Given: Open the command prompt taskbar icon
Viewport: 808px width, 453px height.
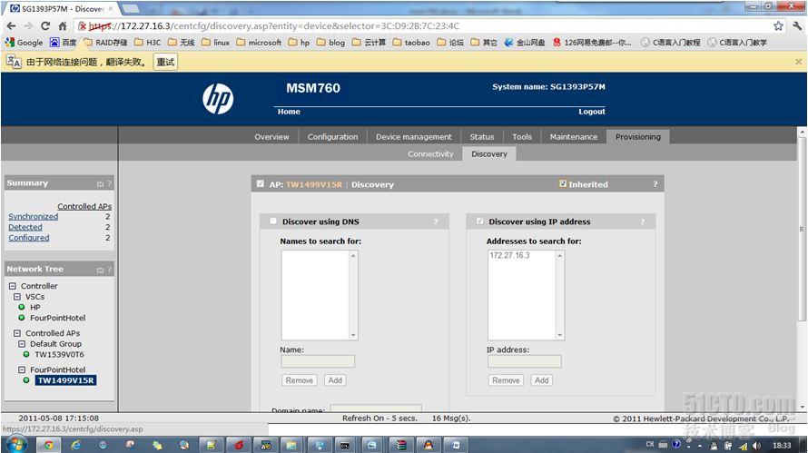Looking at the screenshot, I should (345, 445).
